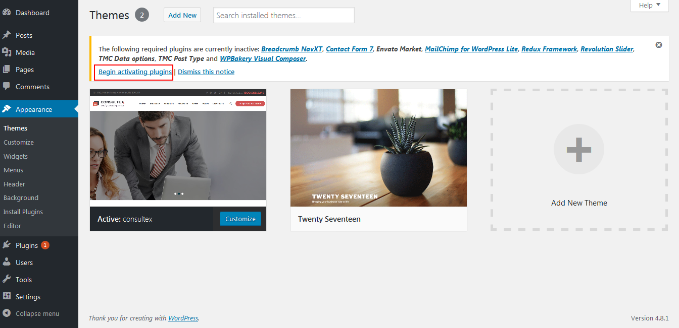Open the Widgets submenu item

pyautogui.click(x=16, y=156)
